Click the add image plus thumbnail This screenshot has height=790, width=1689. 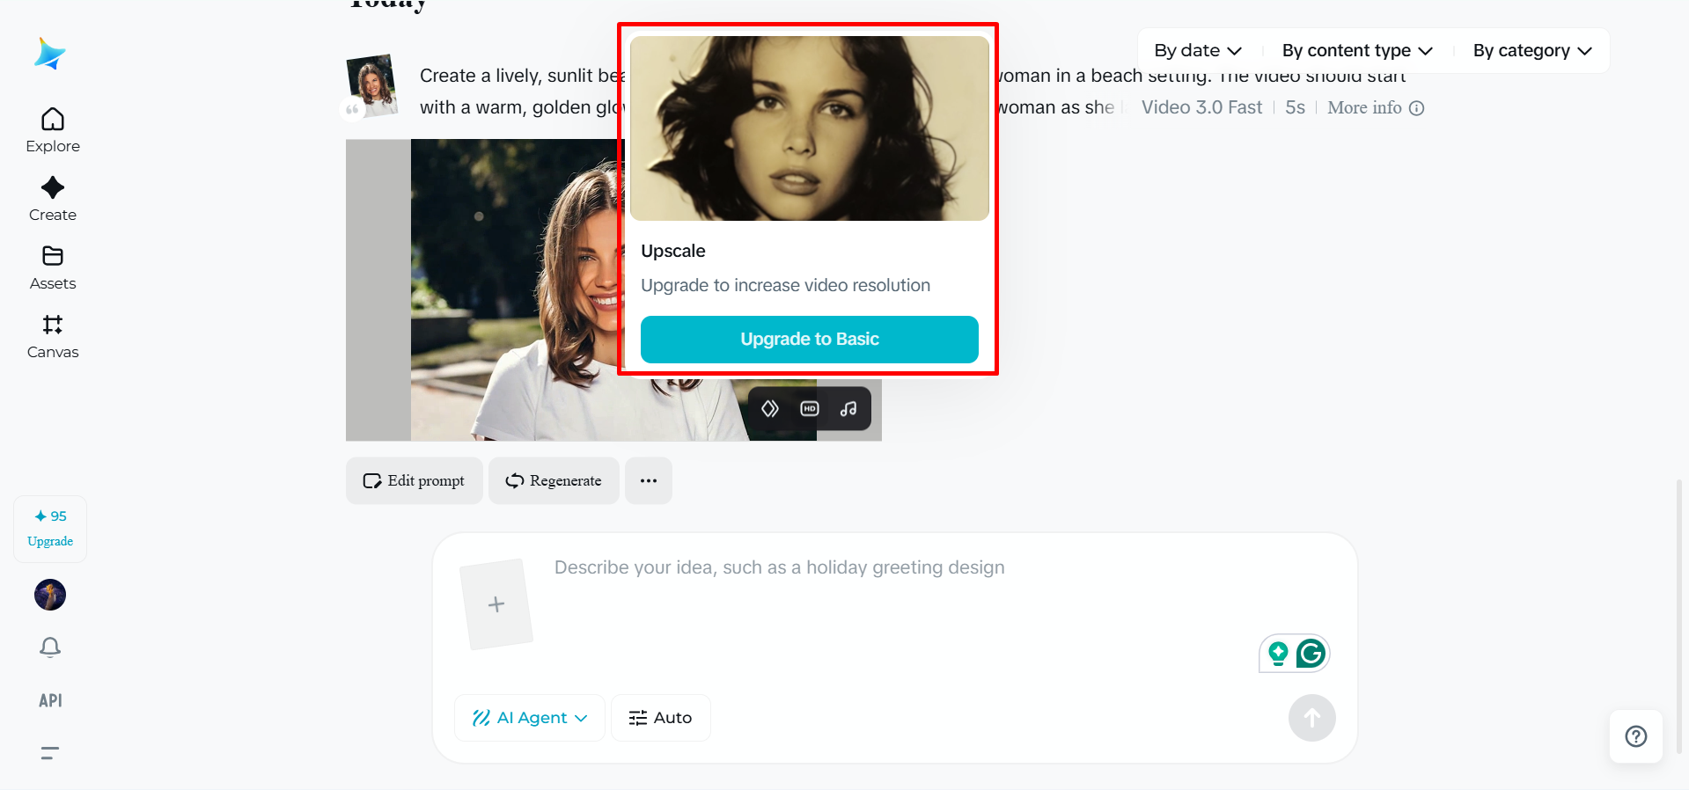click(496, 604)
